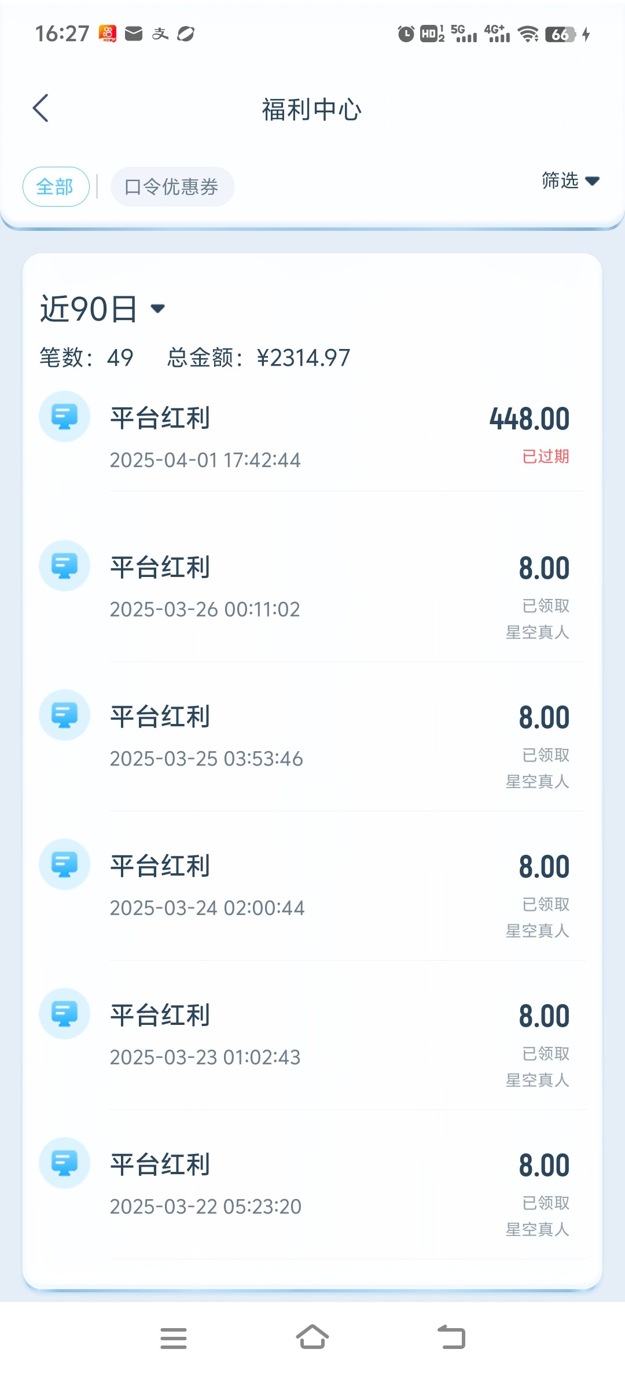The width and height of the screenshot is (625, 1375).
Task: Tap the 总金额 ¥2314.97 summary
Action: point(259,358)
